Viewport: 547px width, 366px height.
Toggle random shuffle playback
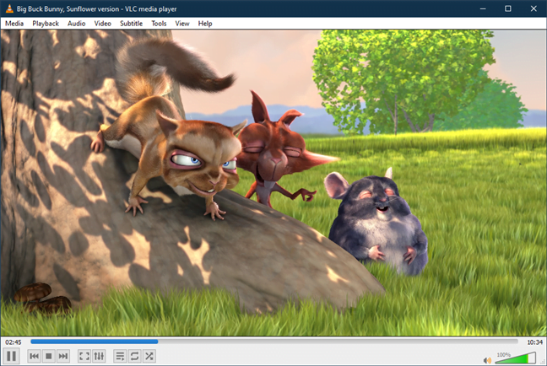(x=149, y=356)
